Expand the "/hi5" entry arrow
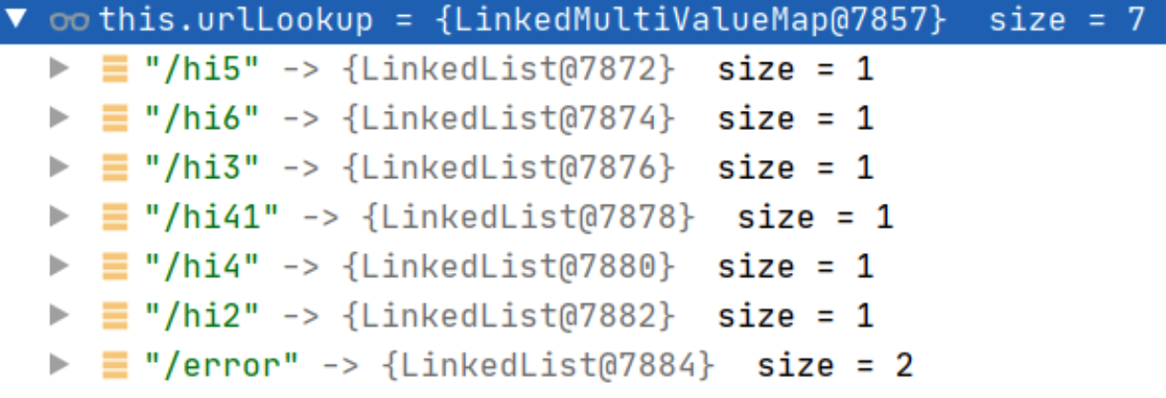 59,68
